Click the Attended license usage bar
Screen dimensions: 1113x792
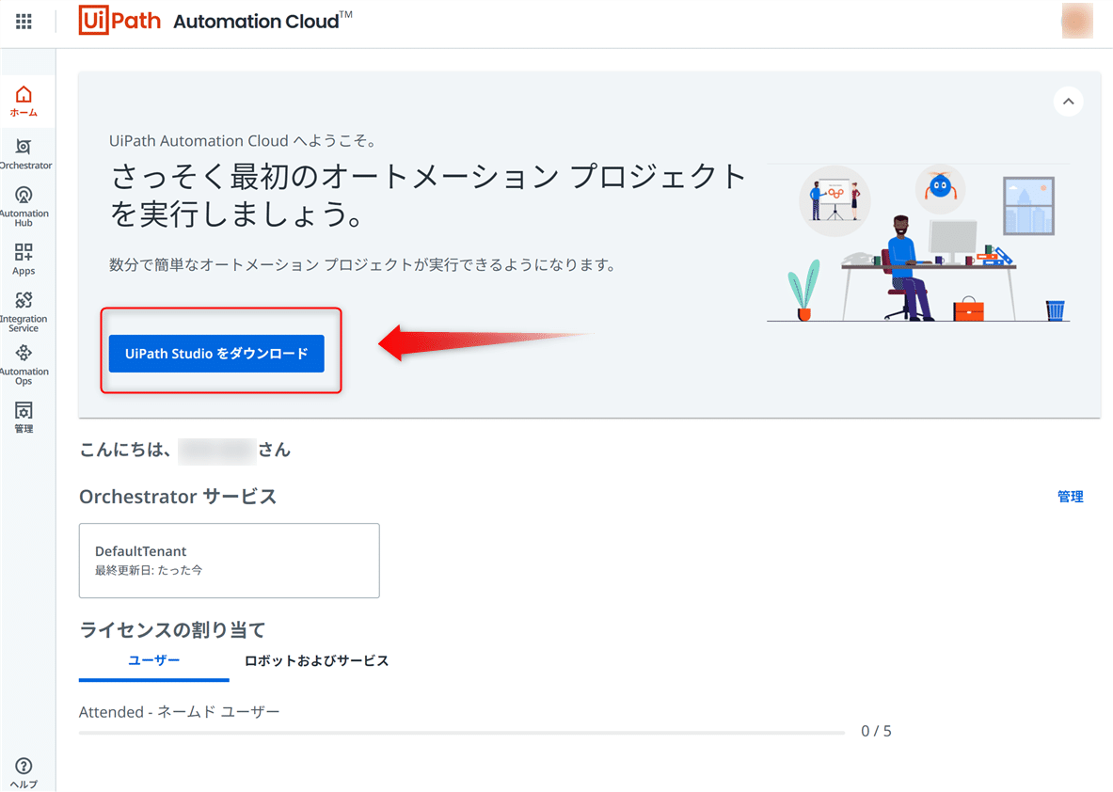(x=461, y=733)
